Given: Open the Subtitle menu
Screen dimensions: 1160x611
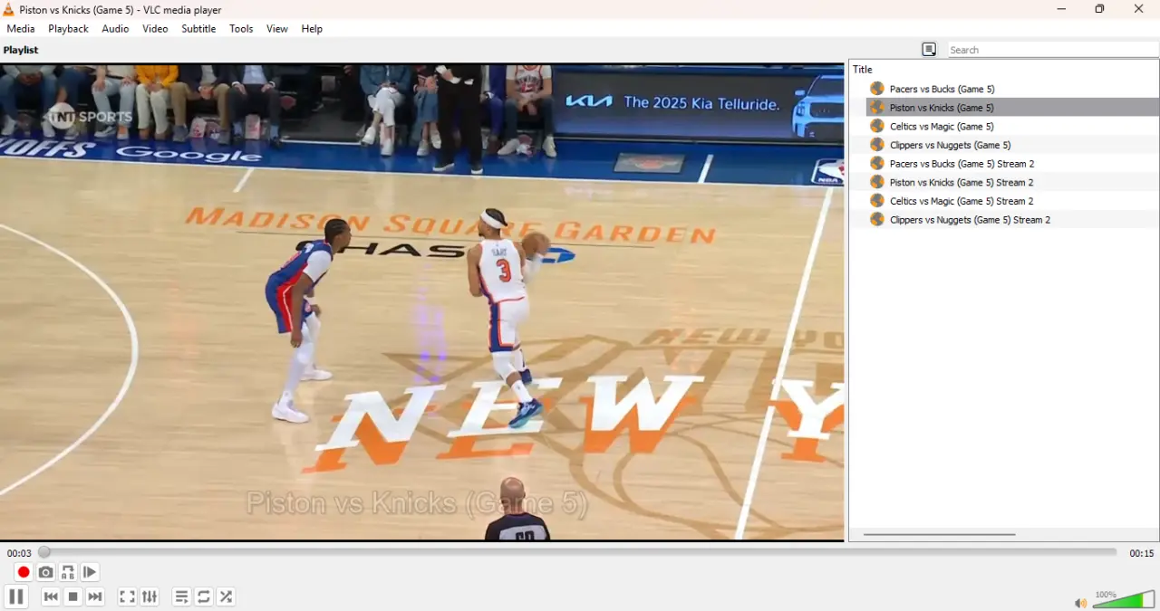Looking at the screenshot, I should (198, 29).
